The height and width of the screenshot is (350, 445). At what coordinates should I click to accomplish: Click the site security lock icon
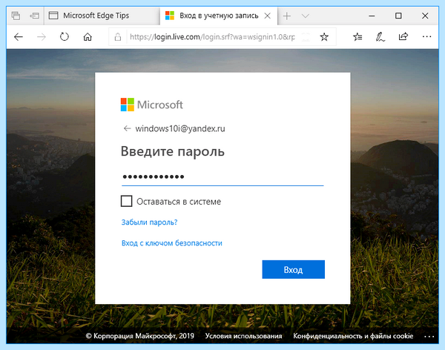pyautogui.click(x=118, y=37)
